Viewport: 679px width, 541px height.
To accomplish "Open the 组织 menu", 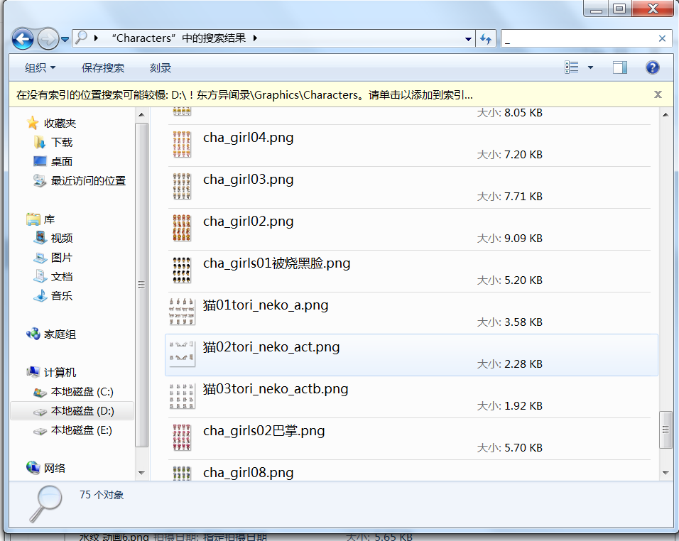I will [x=40, y=68].
